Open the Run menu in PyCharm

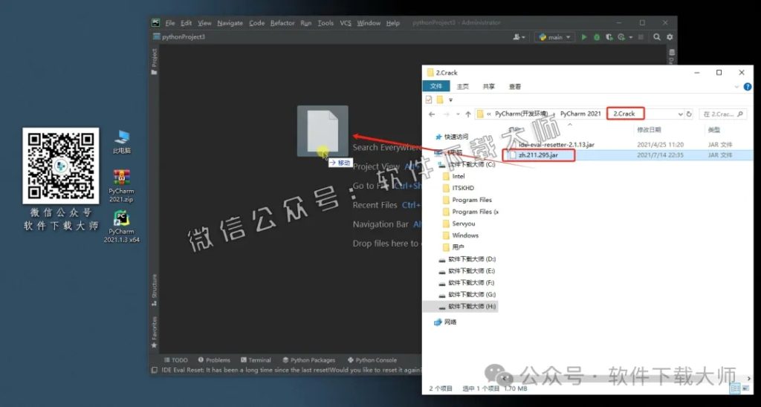tap(305, 23)
